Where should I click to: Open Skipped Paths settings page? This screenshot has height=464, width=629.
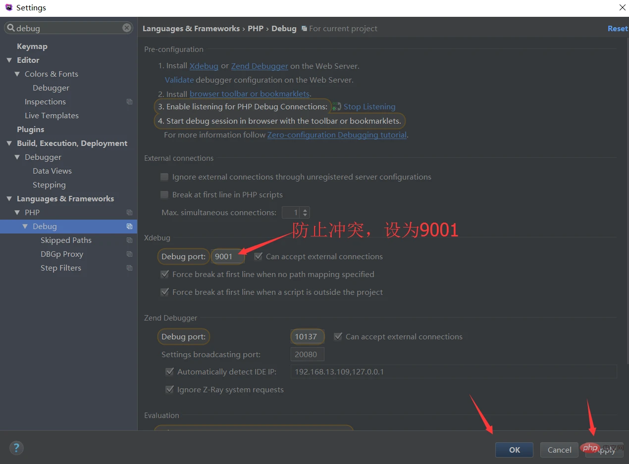point(66,240)
